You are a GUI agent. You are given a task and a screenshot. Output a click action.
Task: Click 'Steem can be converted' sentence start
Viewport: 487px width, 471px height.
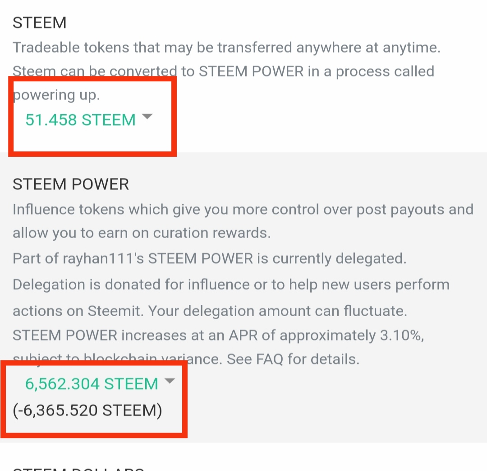coord(95,71)
